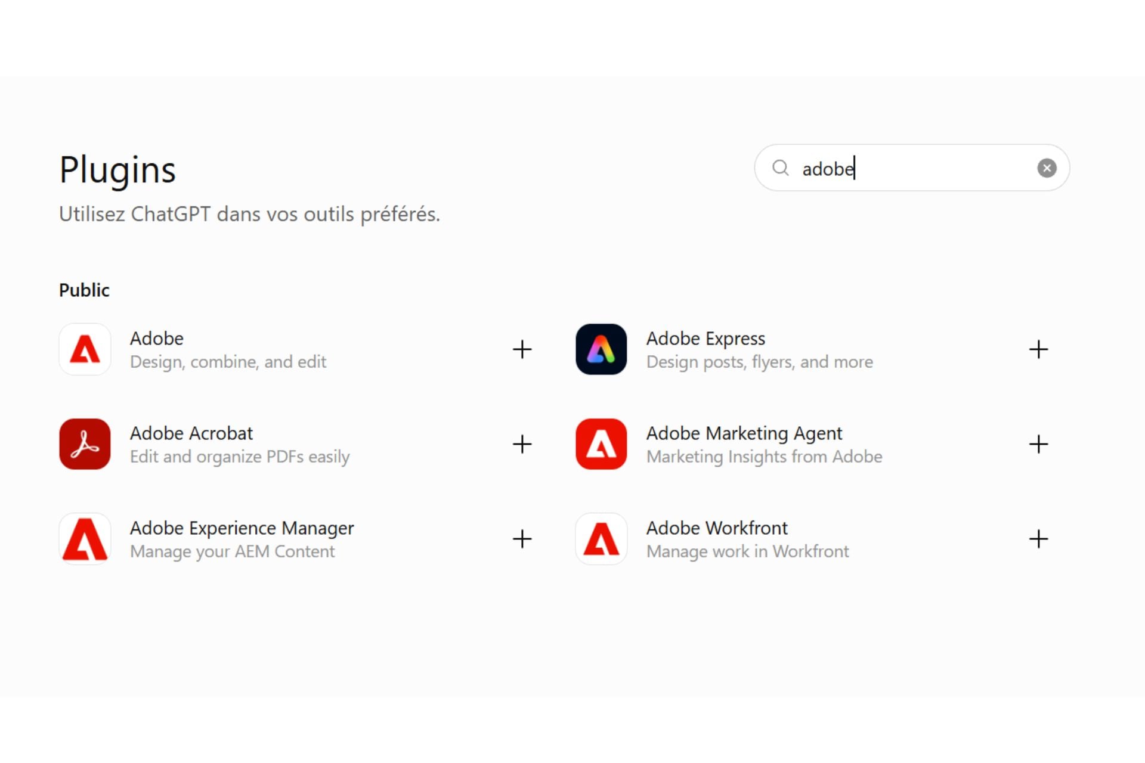This screenshot has height=763, width=1145.
Task: Click the magnifying glass search icon
Action: tap(781, 168)
